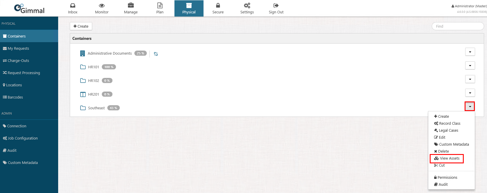Click the Monitor eye icon

click(102, 6)
